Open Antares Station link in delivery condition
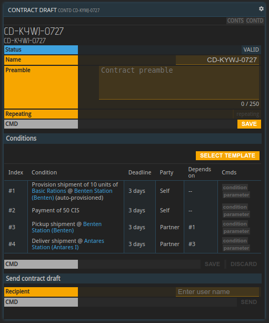 [x=68, y=244]
